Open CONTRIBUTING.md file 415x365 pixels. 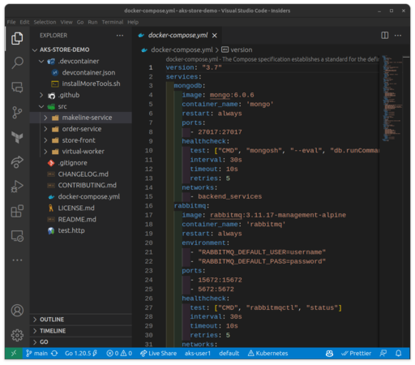87,185
